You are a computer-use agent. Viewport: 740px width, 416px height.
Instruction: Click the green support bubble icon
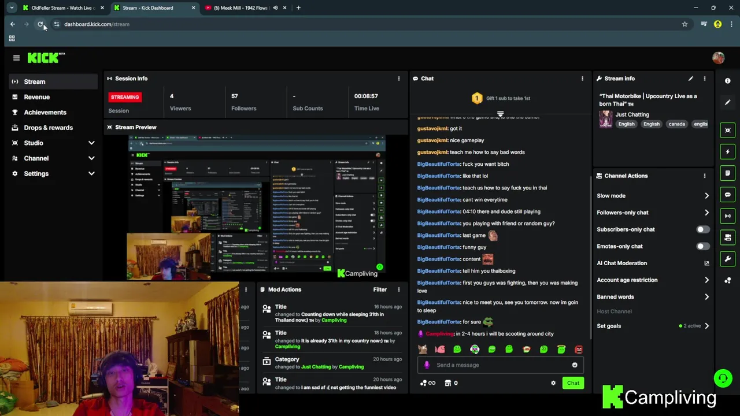[723, 379]
